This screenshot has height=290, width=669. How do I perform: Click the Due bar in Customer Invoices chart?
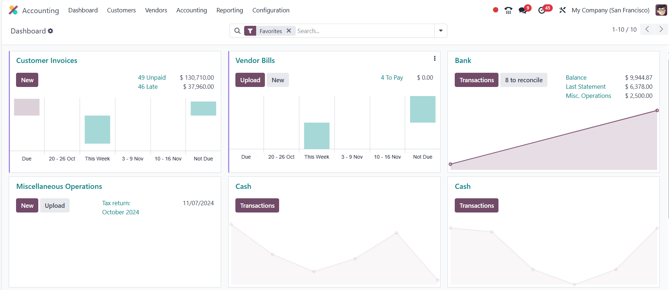point(27,107)
